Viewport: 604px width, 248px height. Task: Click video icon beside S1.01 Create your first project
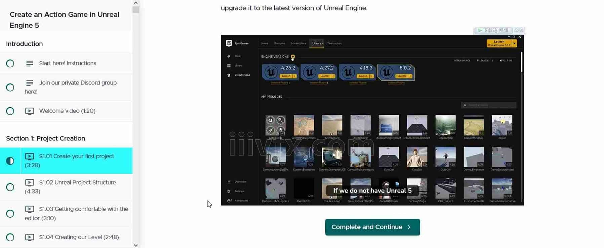30,156
